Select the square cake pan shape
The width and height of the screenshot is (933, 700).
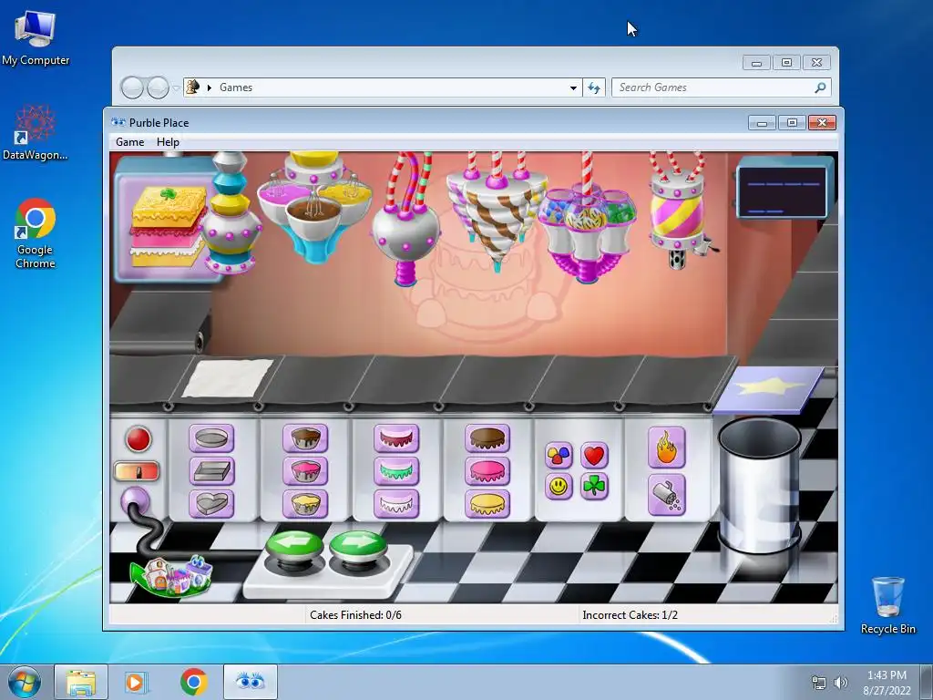(211, 471)
